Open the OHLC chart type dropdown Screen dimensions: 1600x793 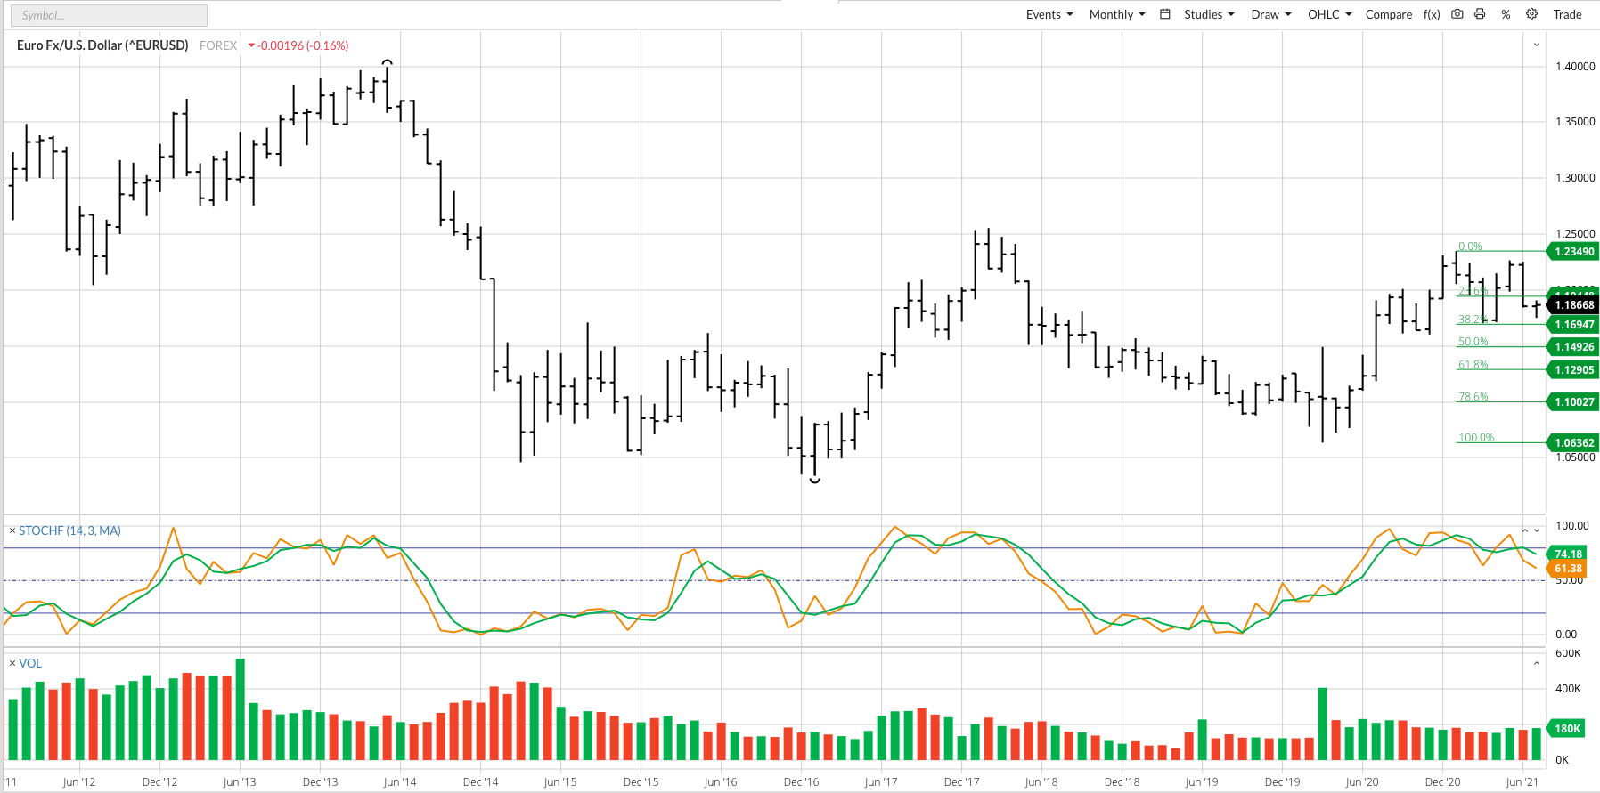click(1329, 14)
